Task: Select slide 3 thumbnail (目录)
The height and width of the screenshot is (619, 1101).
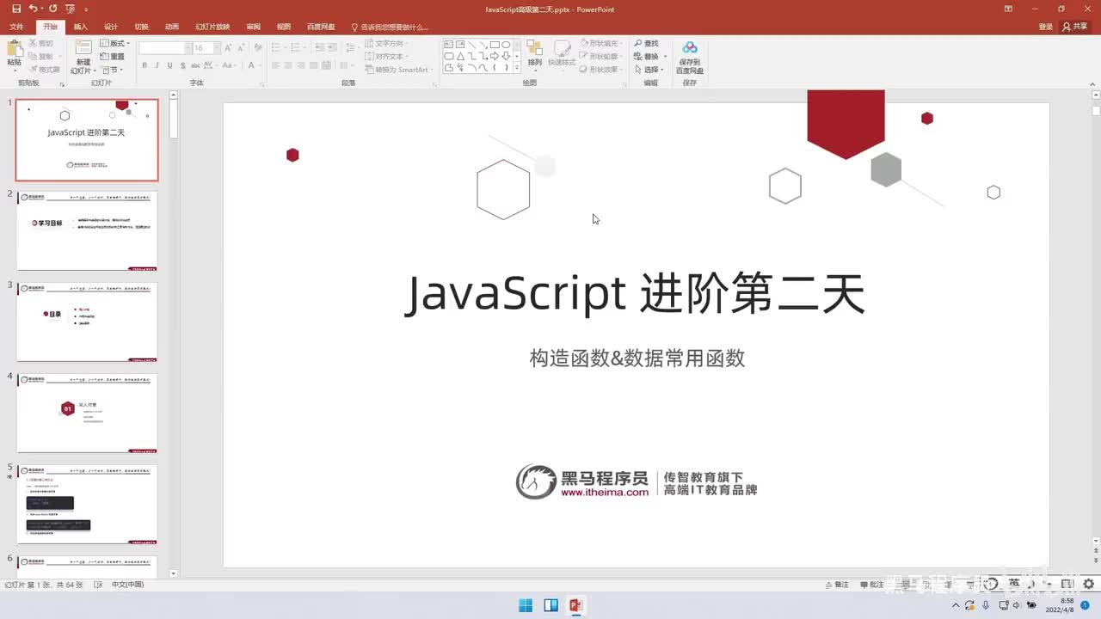Action: coord(87,322)
